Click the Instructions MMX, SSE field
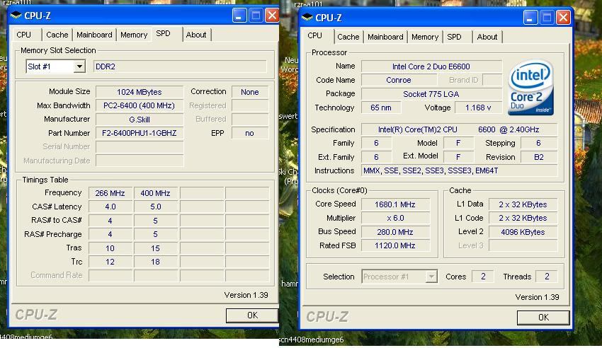Image resolution: width=602 pixels, height=348 pixels. pos(459,171)
